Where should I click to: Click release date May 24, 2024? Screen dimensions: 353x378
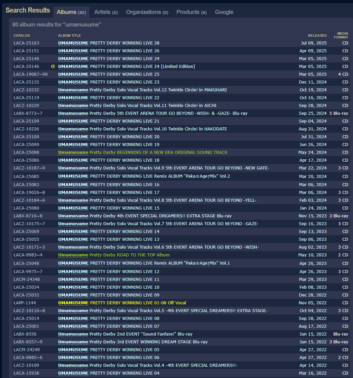tap(312, 152)
